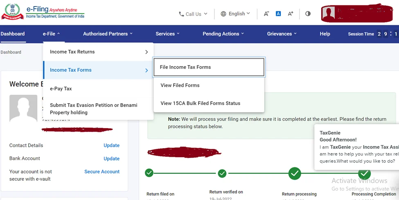Open View 15CA Bulk Filed Forms Status
Viewport: 399px width, 200px height.
click(x=209, y=103)
